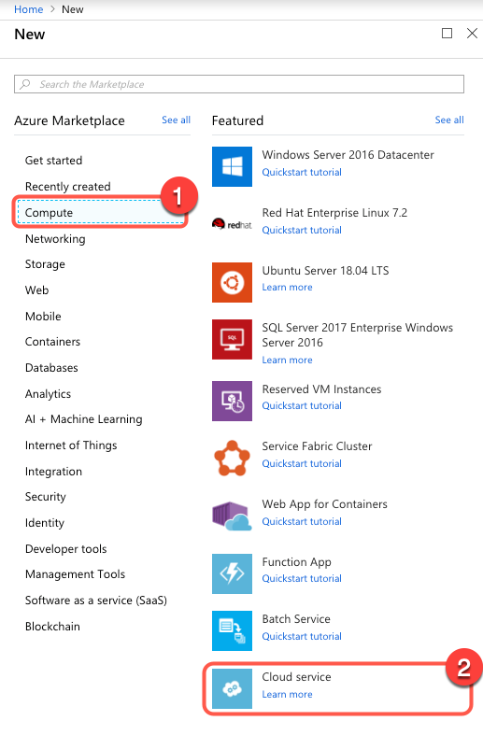The width and height of the screenshot is (483, 735).
Task: Choose the Batch Service icon
Action: pos(232,630)
